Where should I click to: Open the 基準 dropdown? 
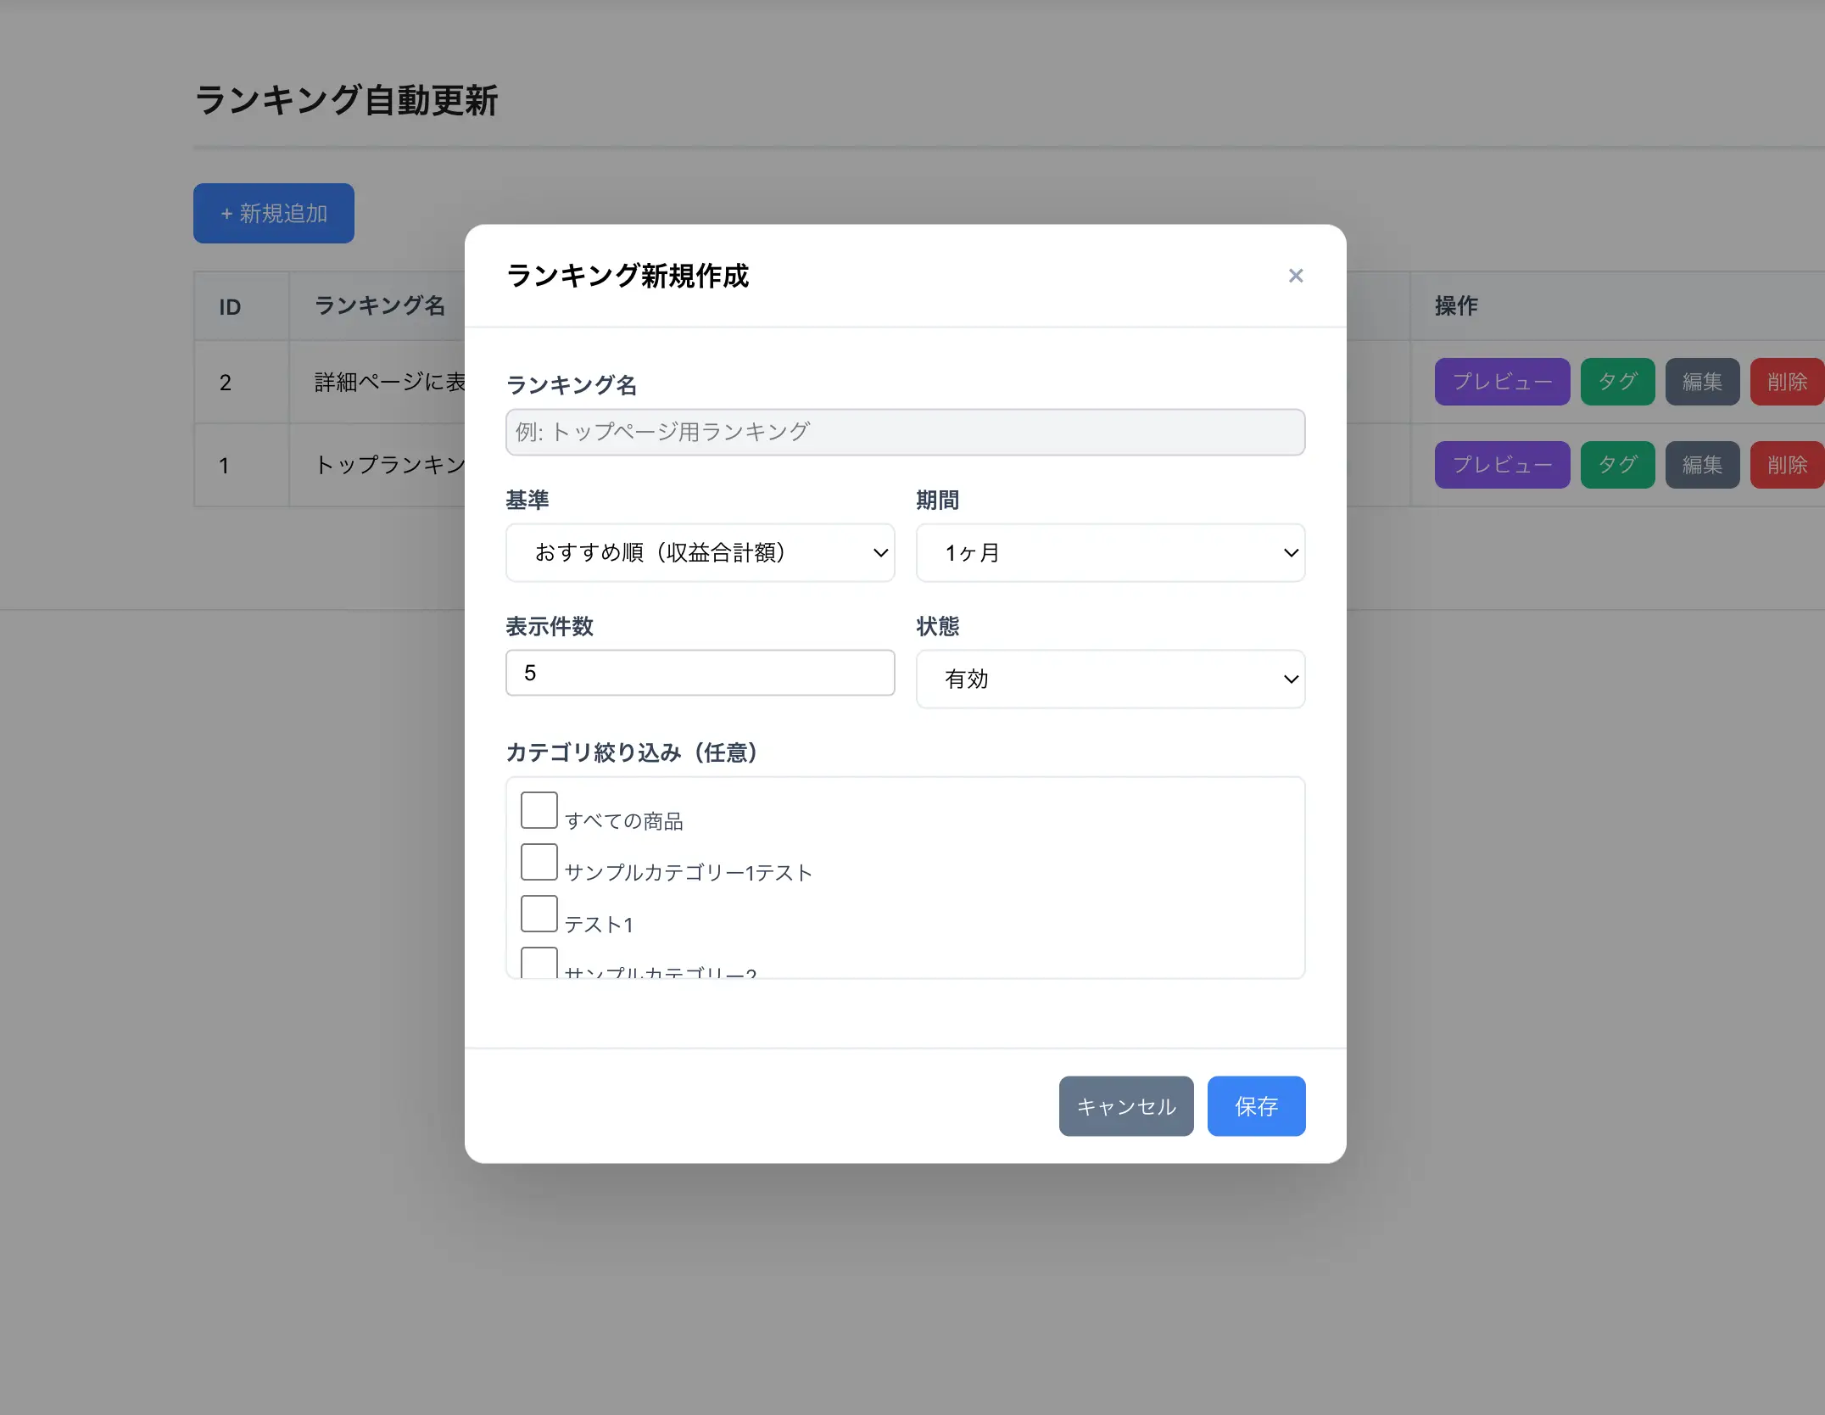(700, 552)
